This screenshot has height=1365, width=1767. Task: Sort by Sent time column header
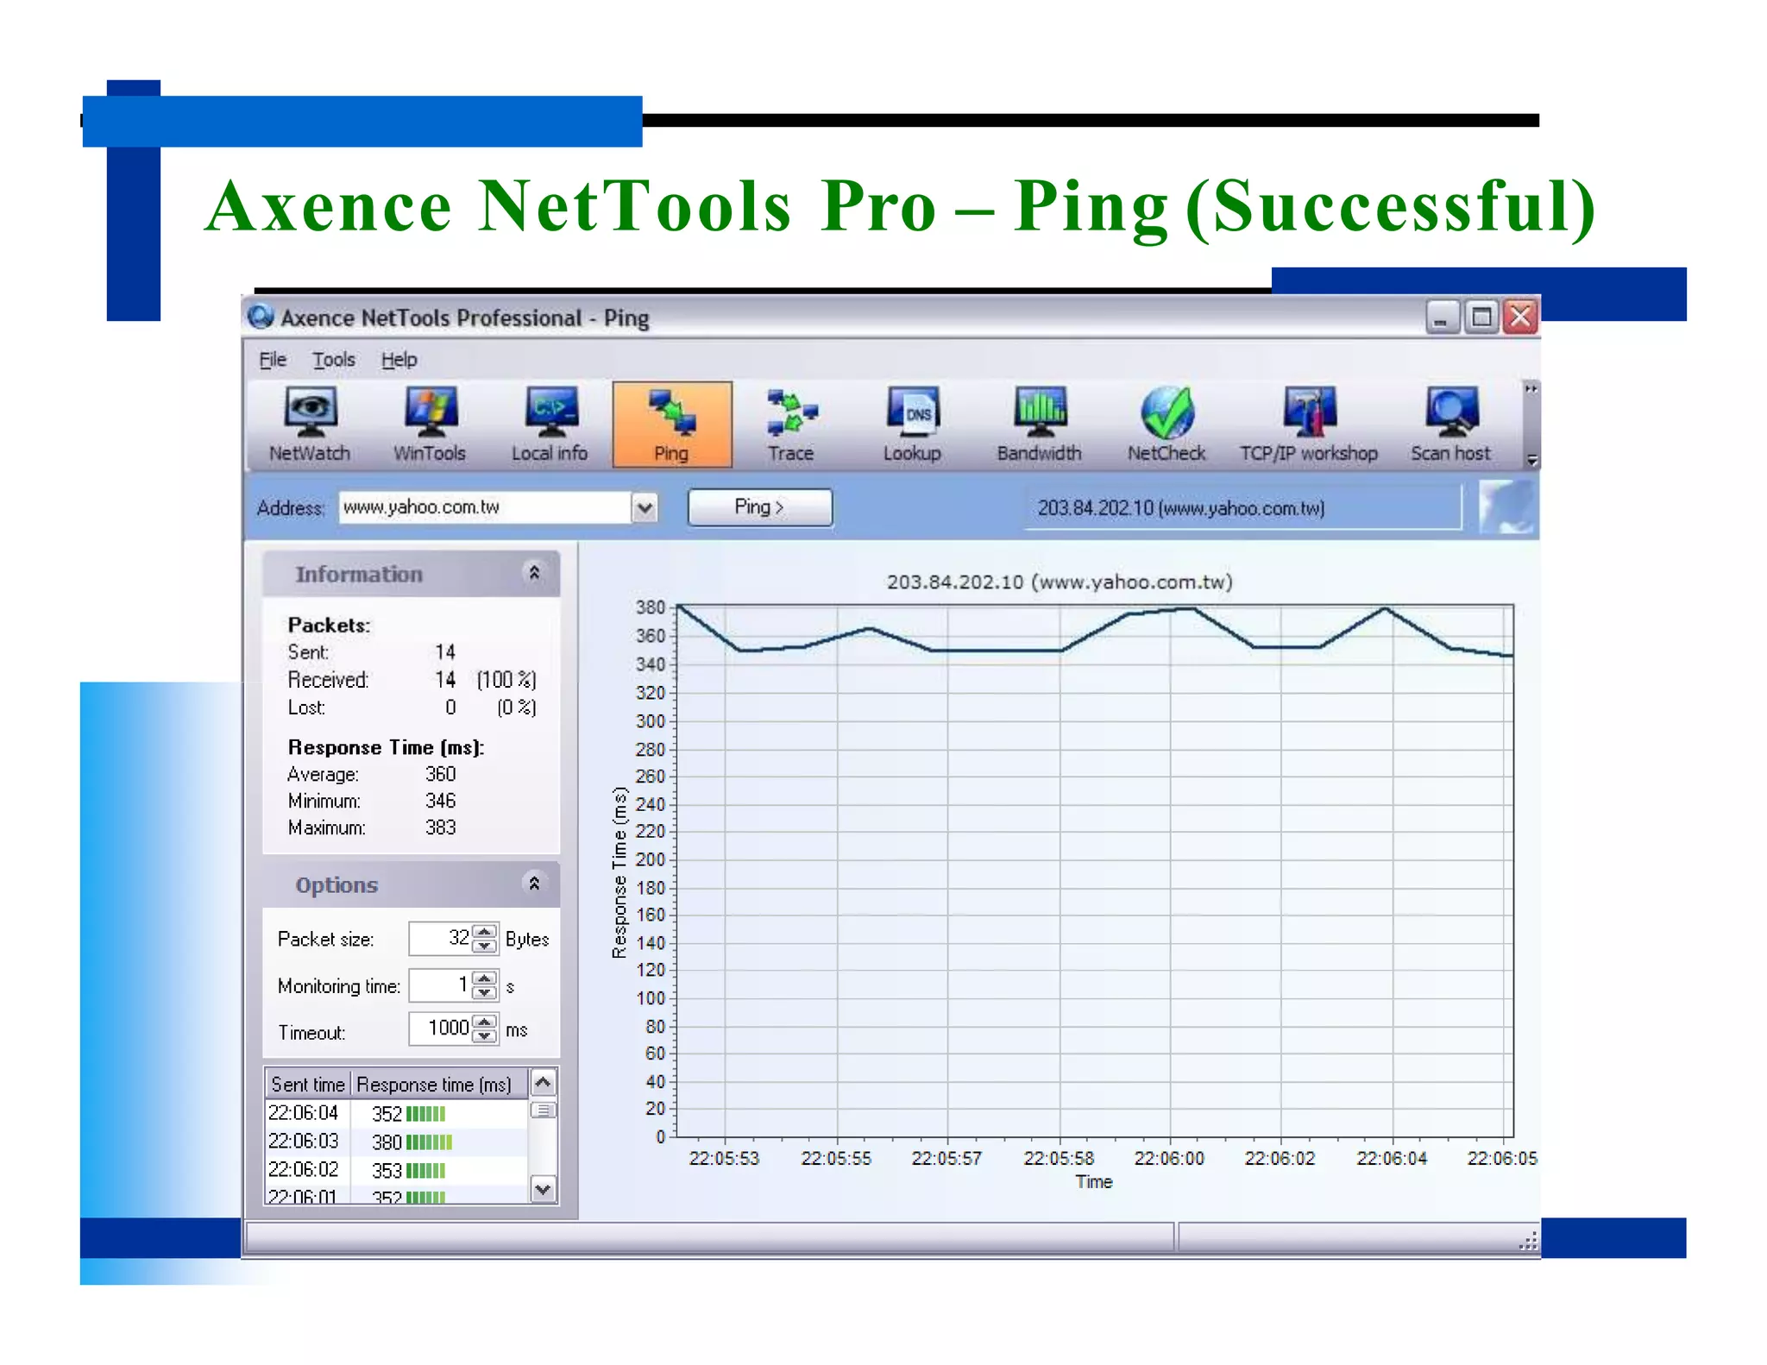click(x=307, y=1084)
